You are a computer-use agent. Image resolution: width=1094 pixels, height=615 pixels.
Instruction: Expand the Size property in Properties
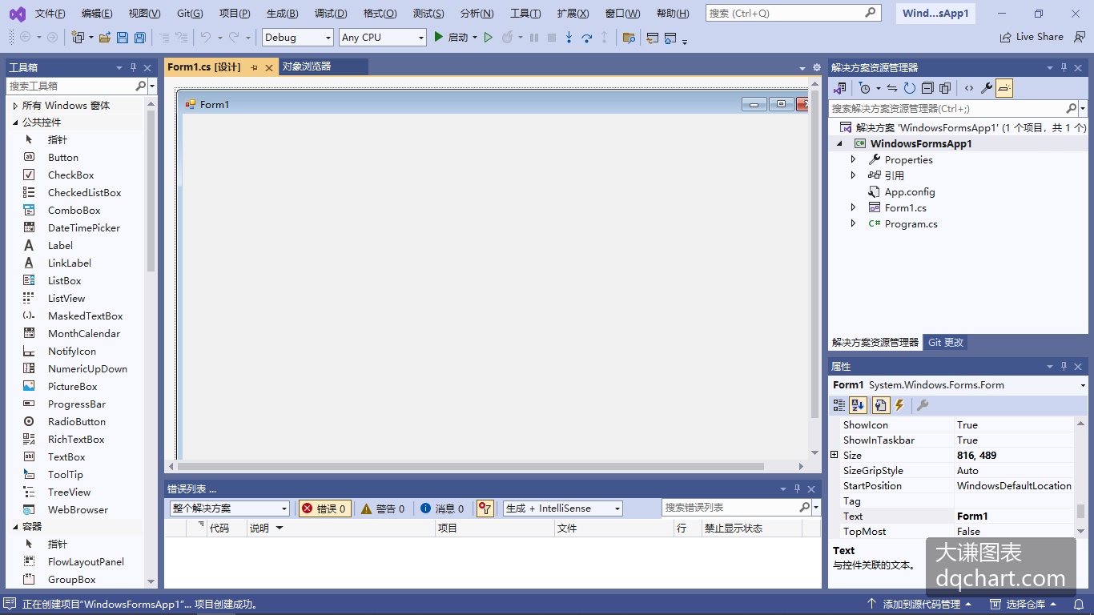click(835, 455)
